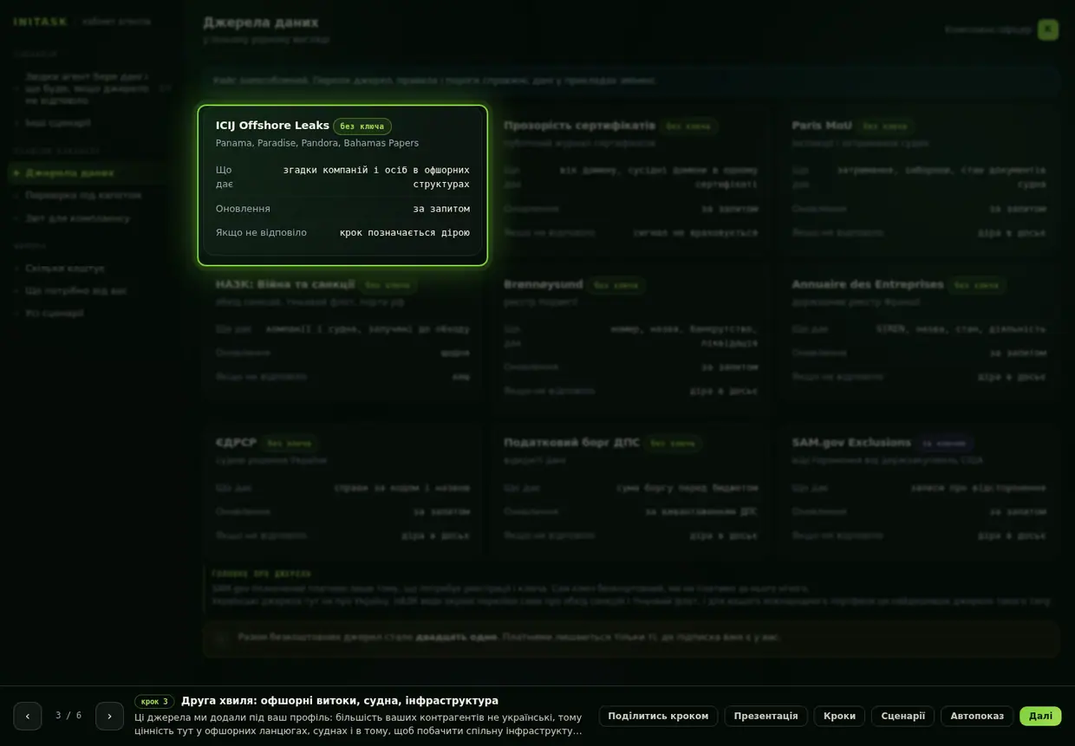Click the green user avatar at top right

[x=1048, y=29]
